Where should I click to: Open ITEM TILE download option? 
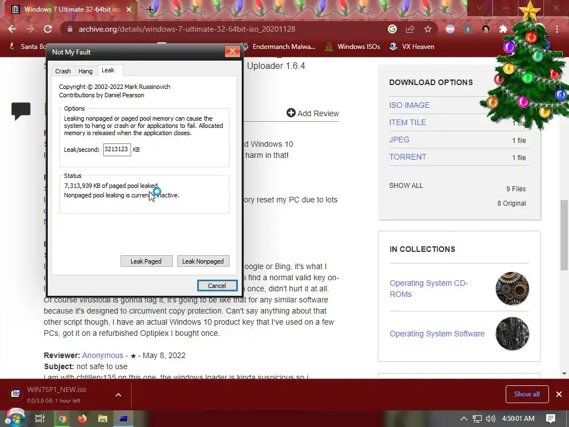coord(407,122)
